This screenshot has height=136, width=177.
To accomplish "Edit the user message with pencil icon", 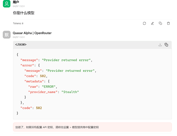I will [x=152, y=23].
